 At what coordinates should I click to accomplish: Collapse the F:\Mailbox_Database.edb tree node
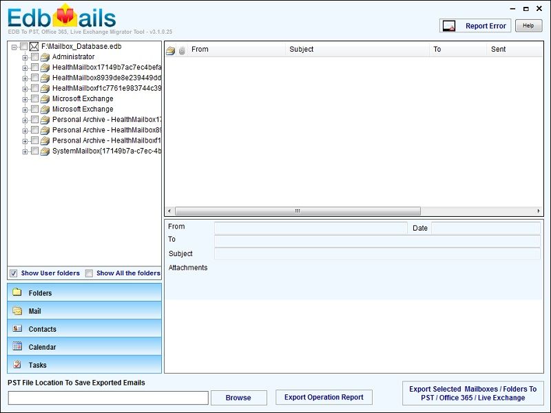point(14,47)
